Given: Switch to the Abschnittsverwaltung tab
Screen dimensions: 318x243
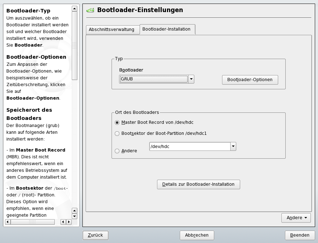Looking at the screenshot, I should click(112, 30).
